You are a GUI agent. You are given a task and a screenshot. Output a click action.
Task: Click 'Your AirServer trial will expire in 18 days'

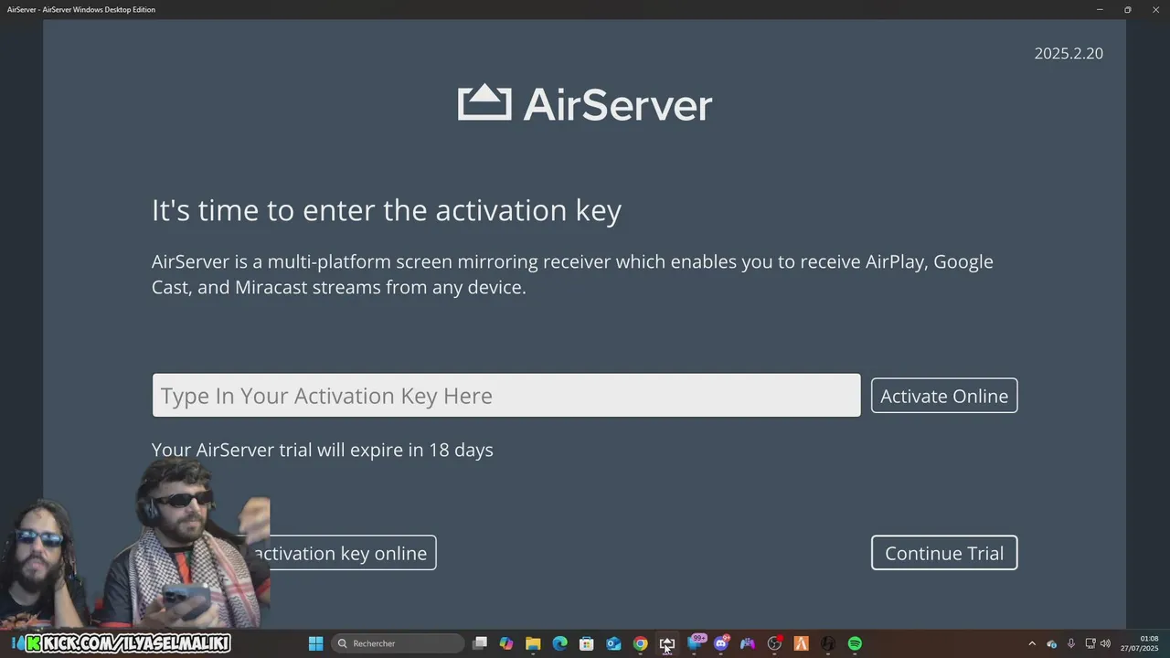pos(322,450)
